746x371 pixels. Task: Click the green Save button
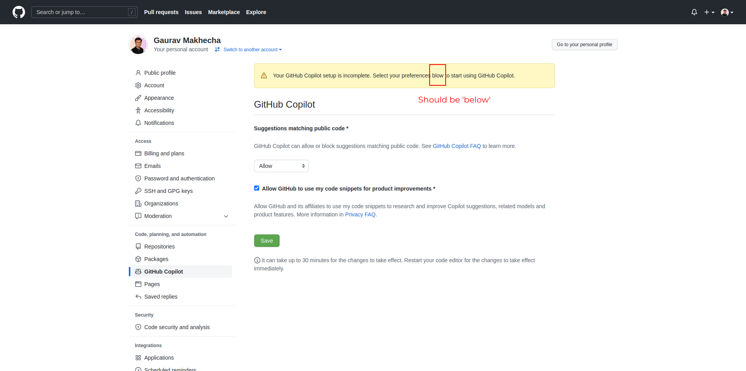tap(267, 241)
